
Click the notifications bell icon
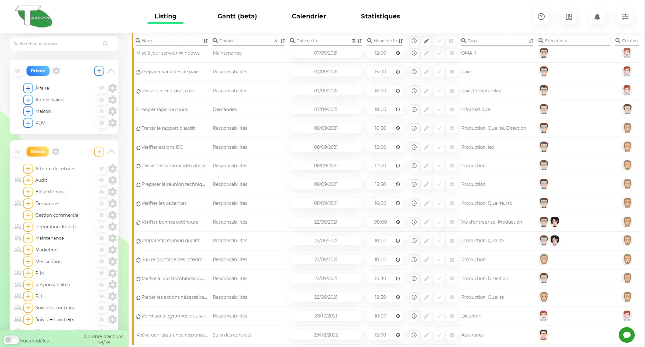click(597, 17)
